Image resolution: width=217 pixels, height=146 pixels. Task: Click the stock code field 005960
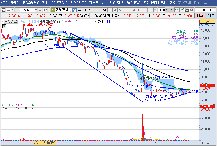27,10
